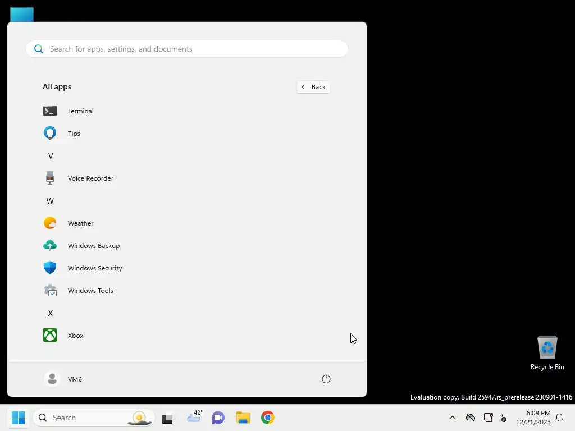Launch Google Chrome from the taskbar
Screen dimensions: 575x431
[x=268, y=418]
